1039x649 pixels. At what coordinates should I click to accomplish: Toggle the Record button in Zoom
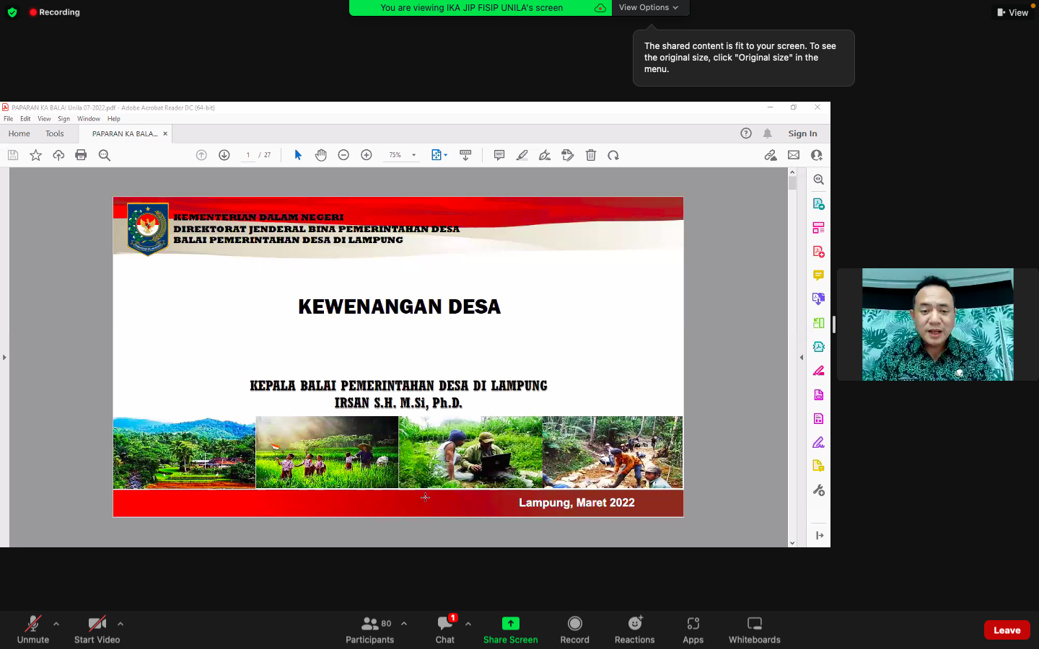(x=574, y=629)
